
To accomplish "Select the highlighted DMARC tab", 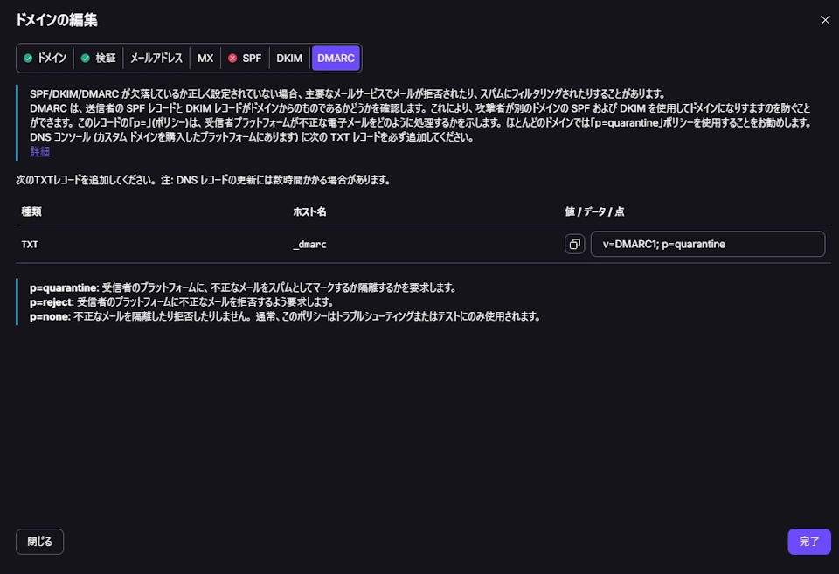I will point(336,58).
